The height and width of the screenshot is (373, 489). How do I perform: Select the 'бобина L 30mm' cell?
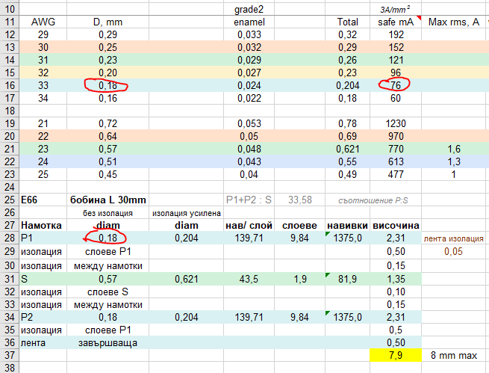pyautogui.click(x=105, y=200)
